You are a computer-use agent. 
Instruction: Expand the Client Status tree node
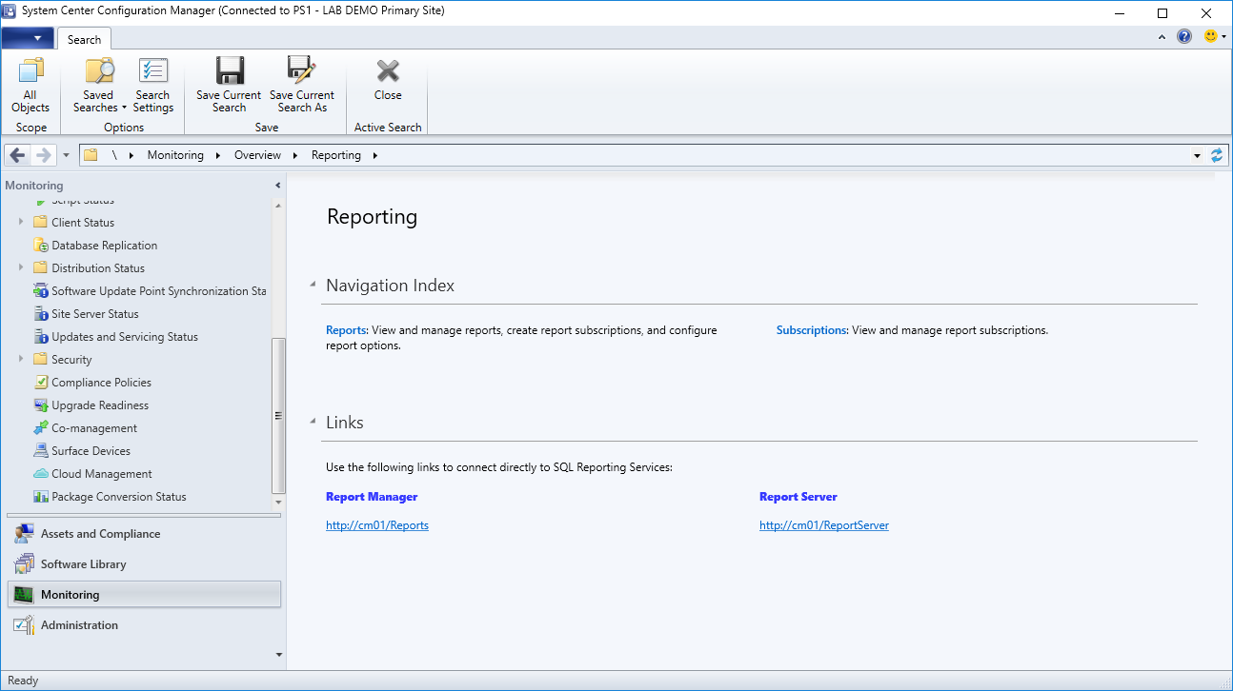pyautogui.click(x=20, y=222)
